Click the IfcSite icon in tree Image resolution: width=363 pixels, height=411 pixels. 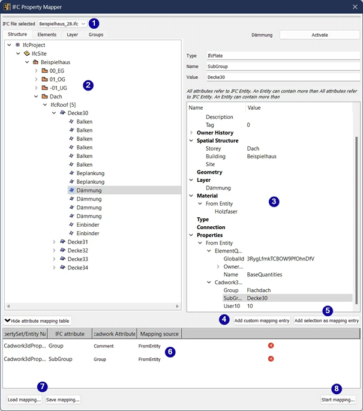click(x=26, y=53)
